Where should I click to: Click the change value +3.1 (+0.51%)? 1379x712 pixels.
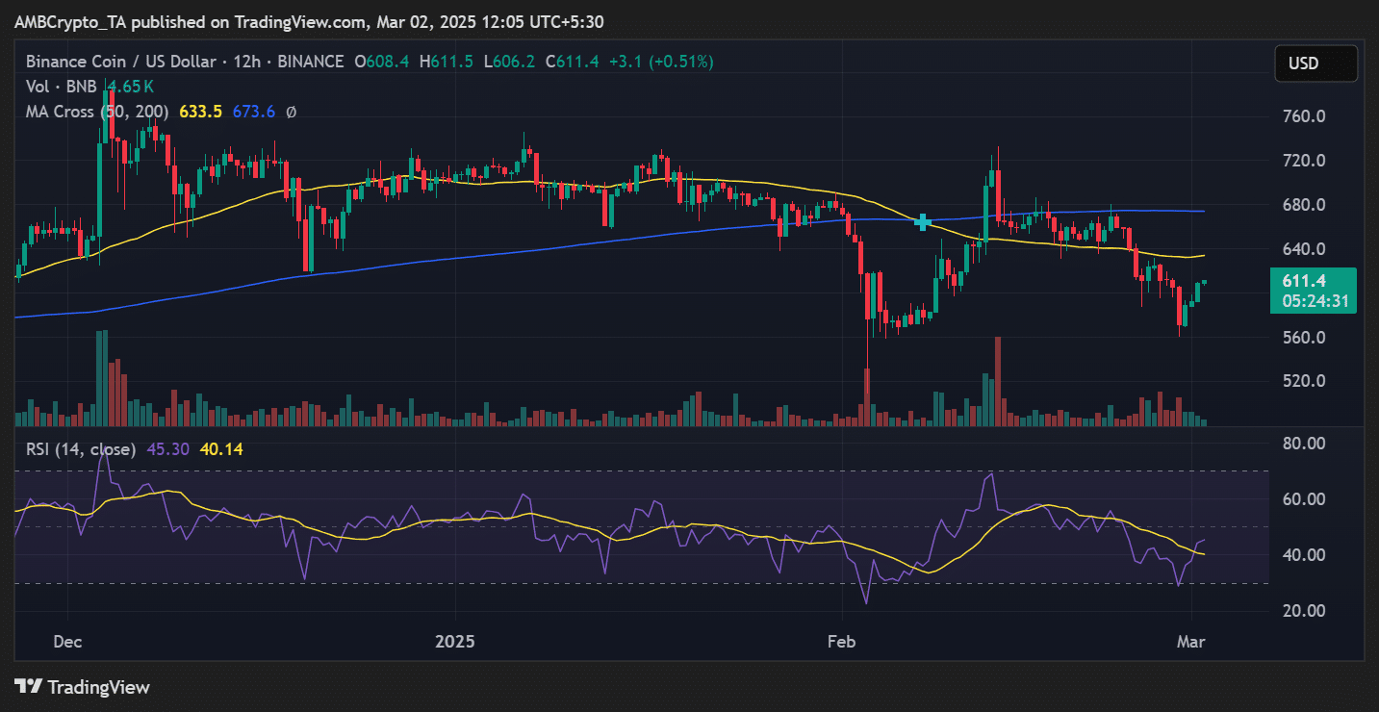tap(662, 62)
